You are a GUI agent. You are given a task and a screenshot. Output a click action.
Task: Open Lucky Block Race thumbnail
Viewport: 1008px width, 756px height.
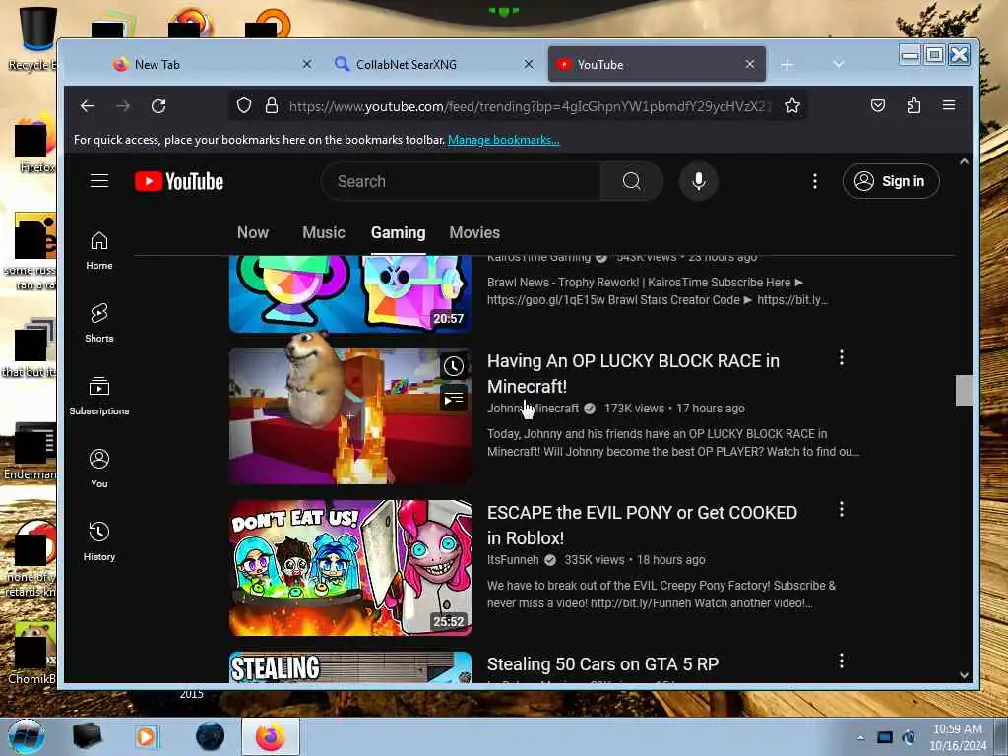(350, 416)
